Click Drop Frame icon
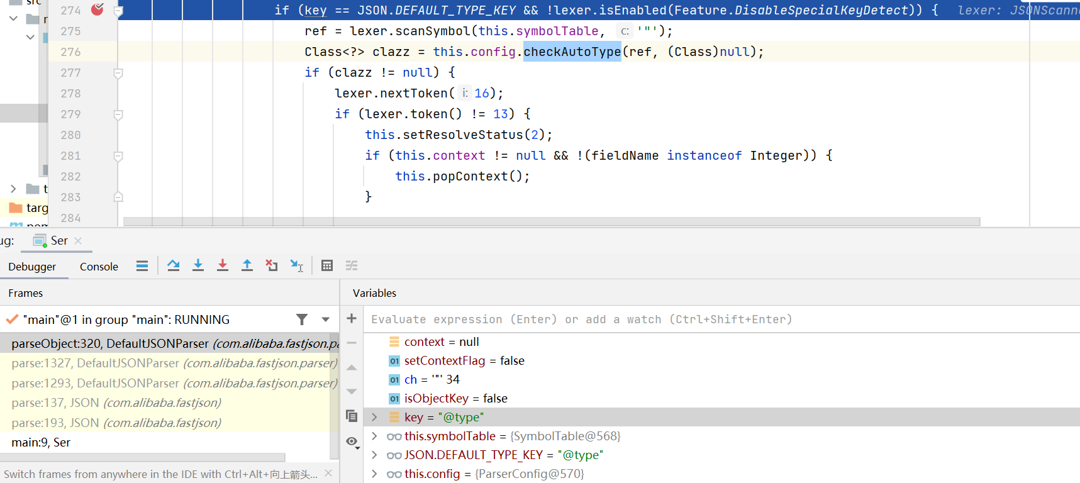 pos(272,266)
